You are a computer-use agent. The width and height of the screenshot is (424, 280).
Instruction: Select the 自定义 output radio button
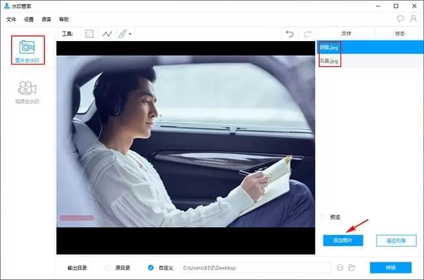pos(151,268)
